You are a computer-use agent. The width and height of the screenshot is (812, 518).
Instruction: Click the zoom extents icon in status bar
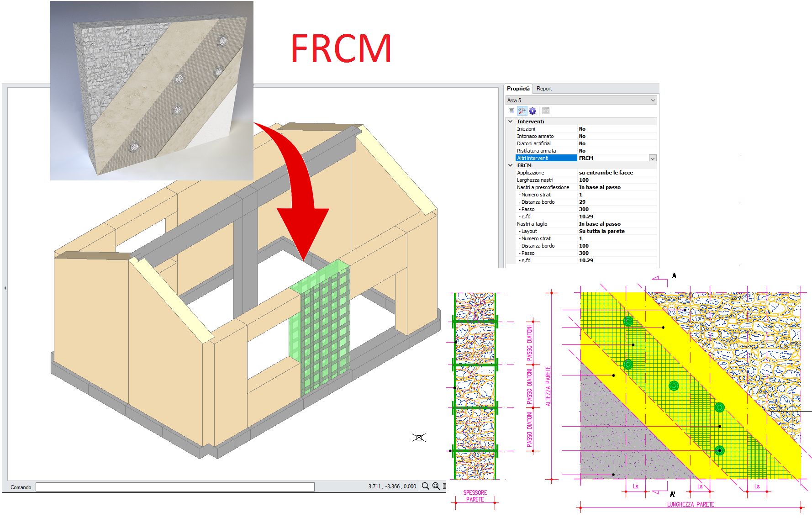pos(436,486)
